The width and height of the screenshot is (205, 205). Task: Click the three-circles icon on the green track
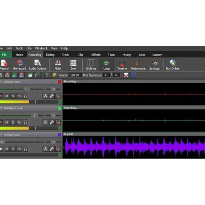point(45,123)
